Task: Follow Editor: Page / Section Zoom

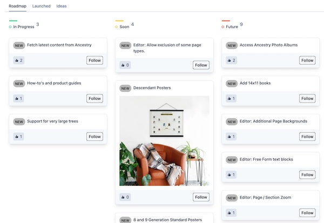Action: click(x=307, y=213)
